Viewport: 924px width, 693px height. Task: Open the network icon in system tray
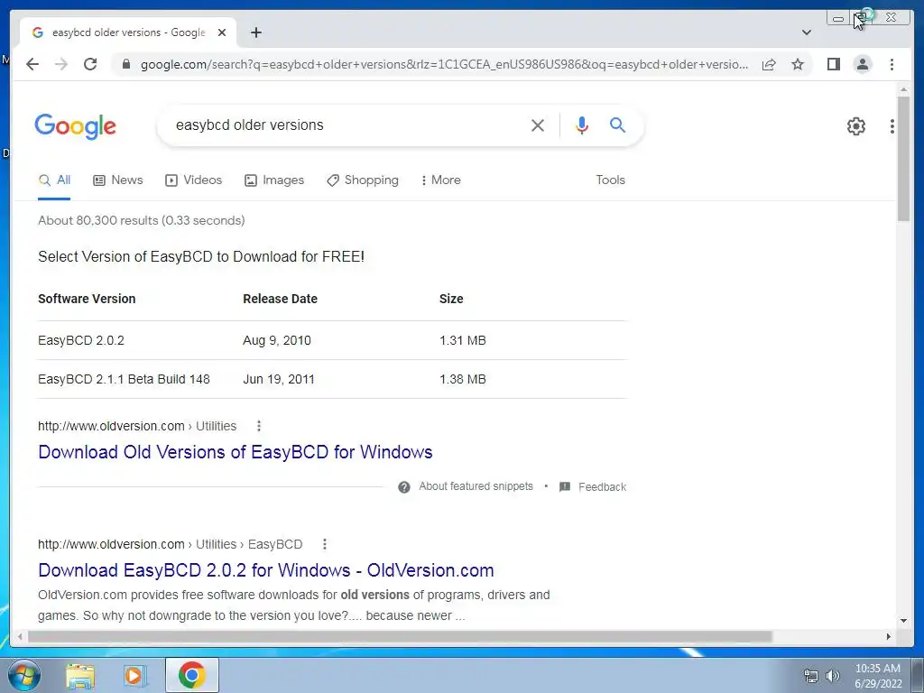pyautogui.click(x=811, y=675)
